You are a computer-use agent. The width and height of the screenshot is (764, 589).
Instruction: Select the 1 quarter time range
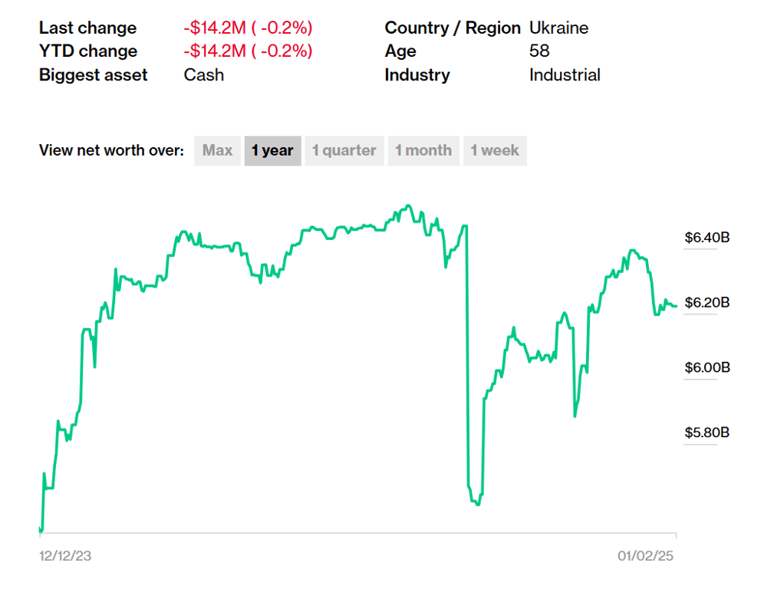[x=344, y=151]
